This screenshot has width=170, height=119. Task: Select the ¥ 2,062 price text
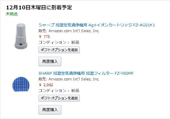(x=46, y=85)
